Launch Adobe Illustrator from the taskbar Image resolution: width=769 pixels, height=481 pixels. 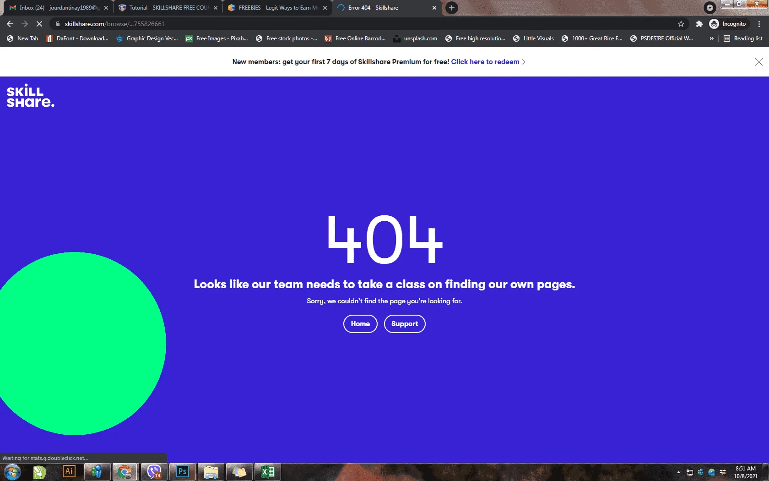tap(69, 471)
